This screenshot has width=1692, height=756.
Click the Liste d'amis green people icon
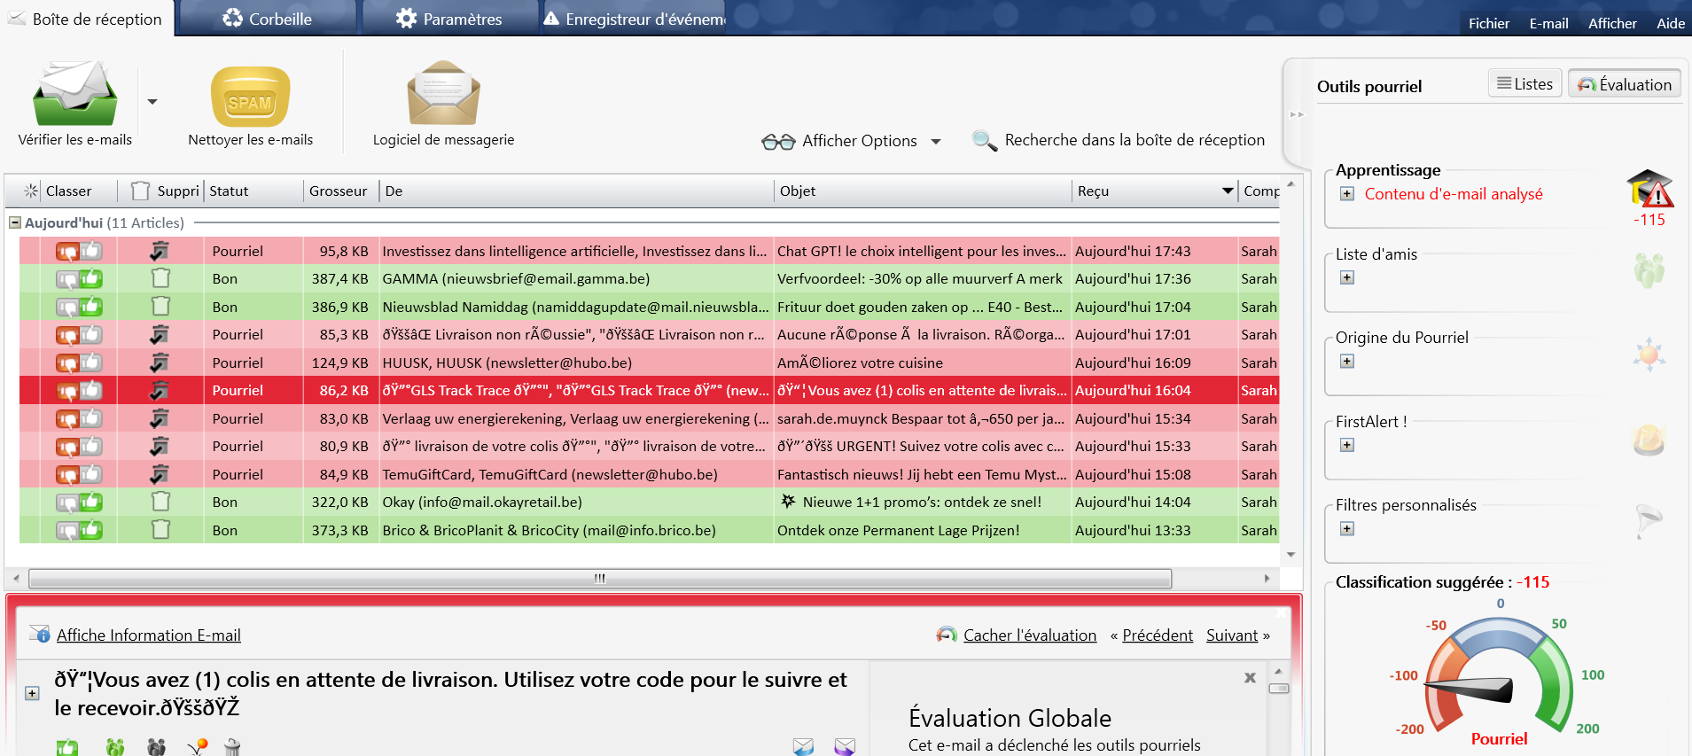point(1649,269)
